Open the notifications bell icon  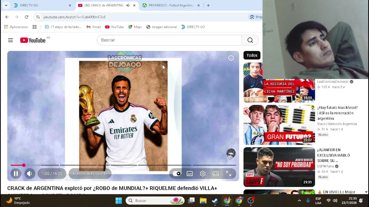point(361,201)
